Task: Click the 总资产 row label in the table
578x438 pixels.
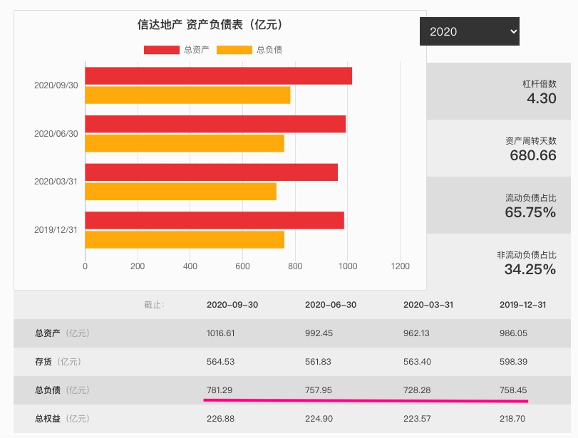Action: (x=46, y=333)
